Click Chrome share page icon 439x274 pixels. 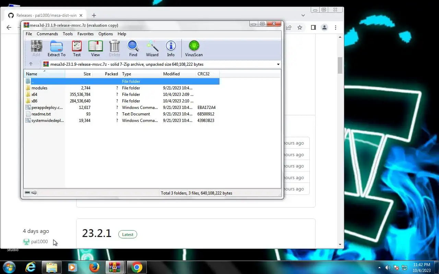(289, 27)
